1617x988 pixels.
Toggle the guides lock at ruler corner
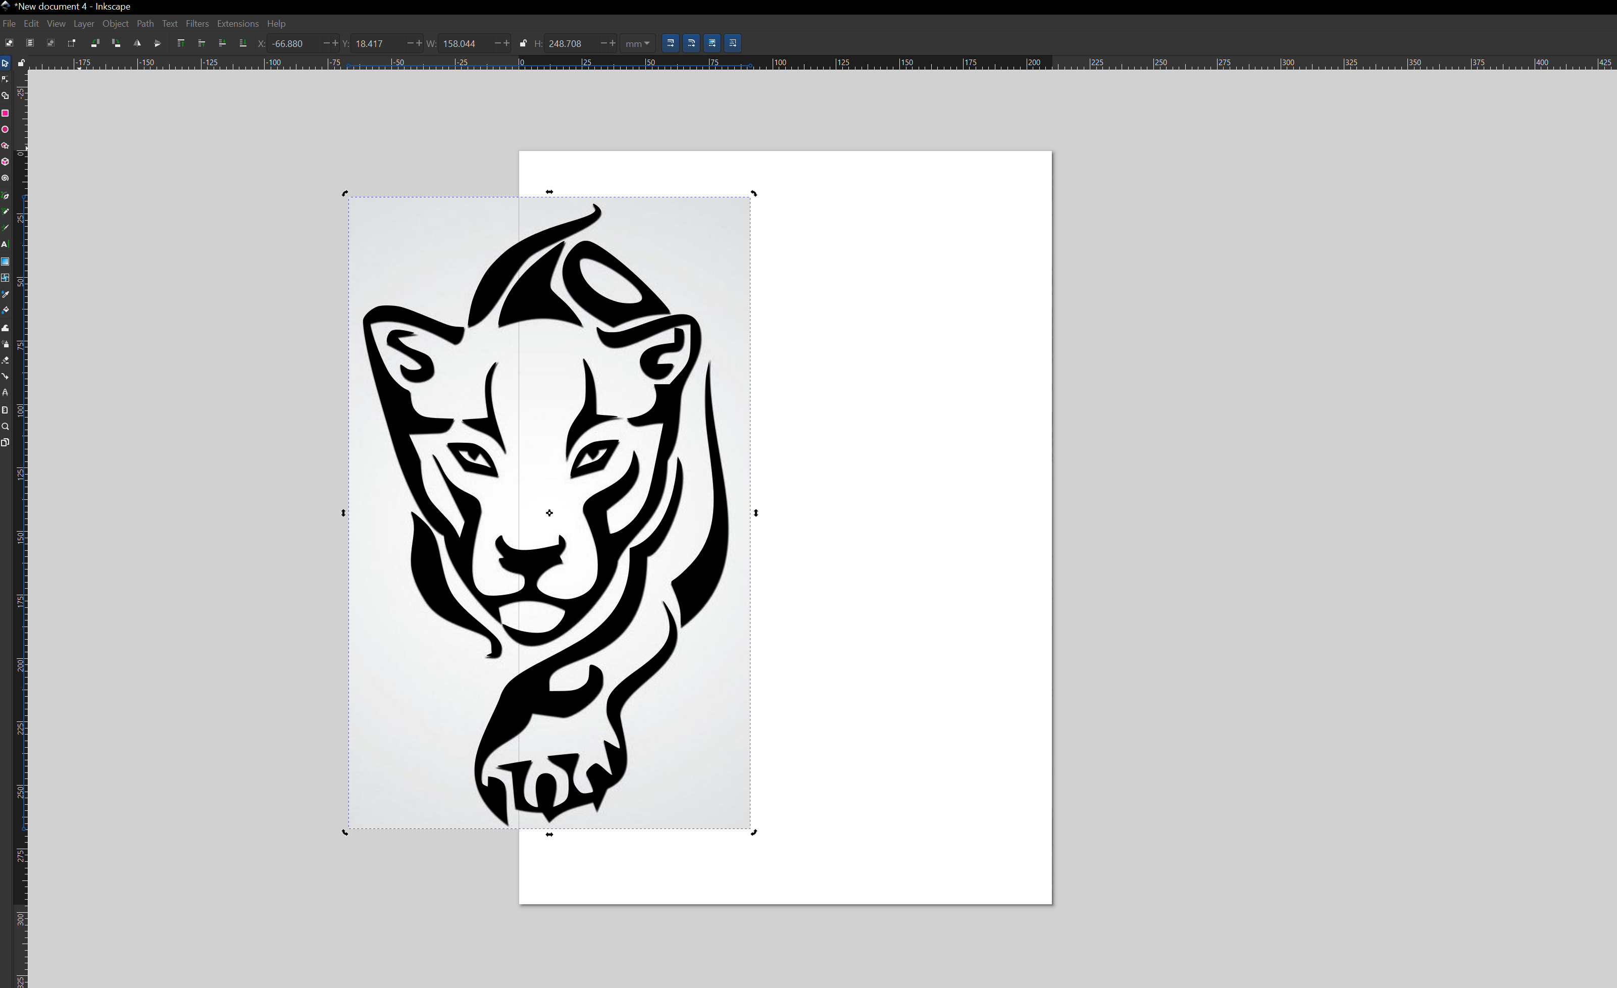coord(21,63)
